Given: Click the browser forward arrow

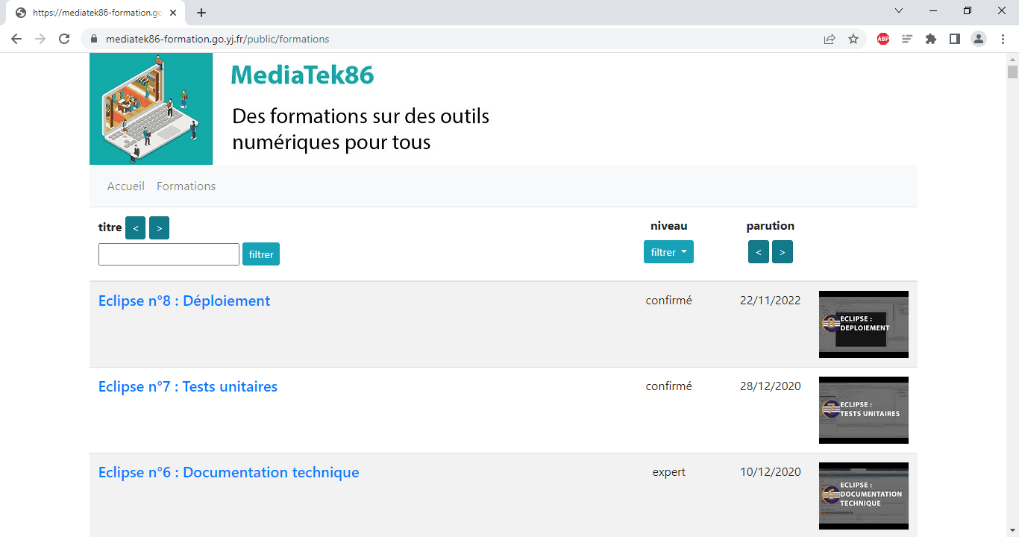Looking at the screenshot, I should coord(40,39).
